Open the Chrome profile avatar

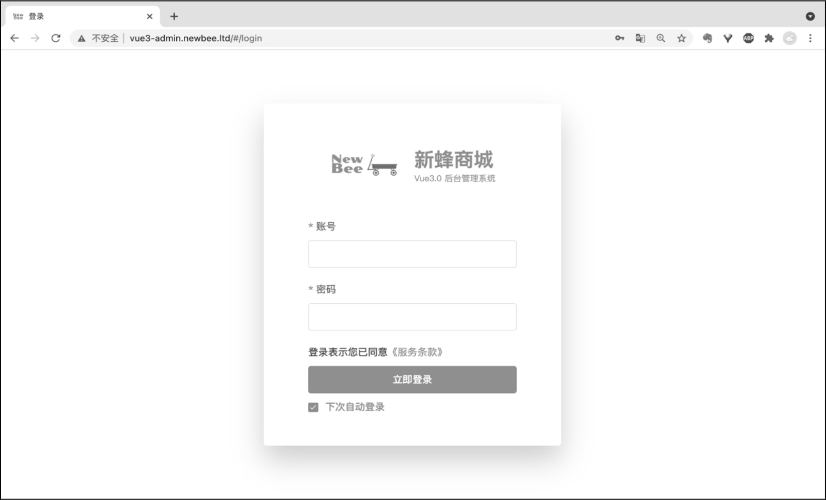click(790, 38)
